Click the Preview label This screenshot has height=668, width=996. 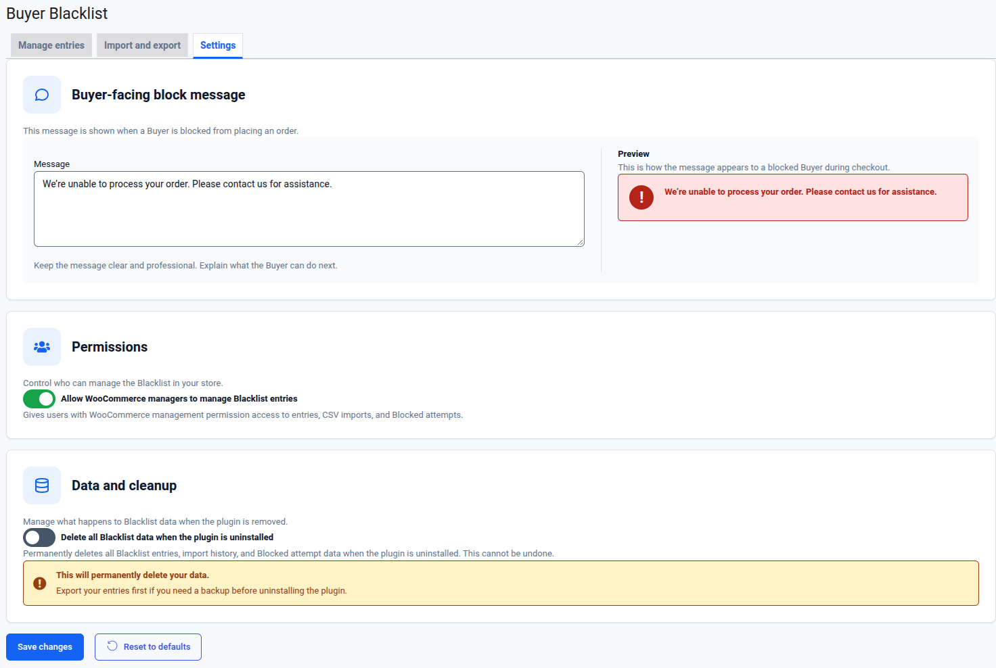pos(633,154)
